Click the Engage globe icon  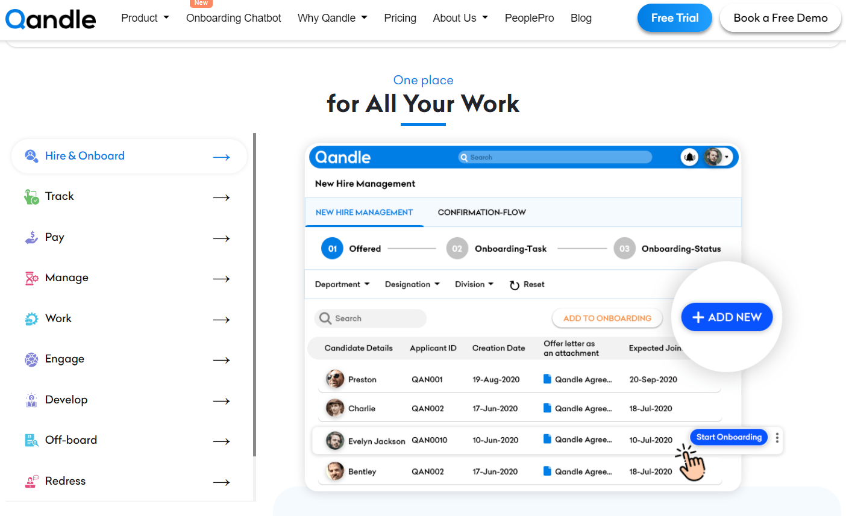pos(31,359)
